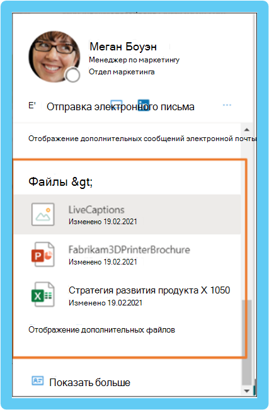
Task: Select Изменено date under Стратегия развития продукта
Action: click(x=106, y=303)
